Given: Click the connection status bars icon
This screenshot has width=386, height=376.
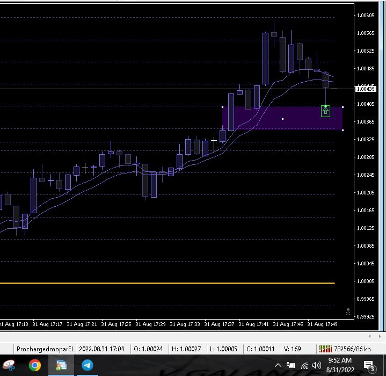Looking at the screenshot, I should (325, 349).
